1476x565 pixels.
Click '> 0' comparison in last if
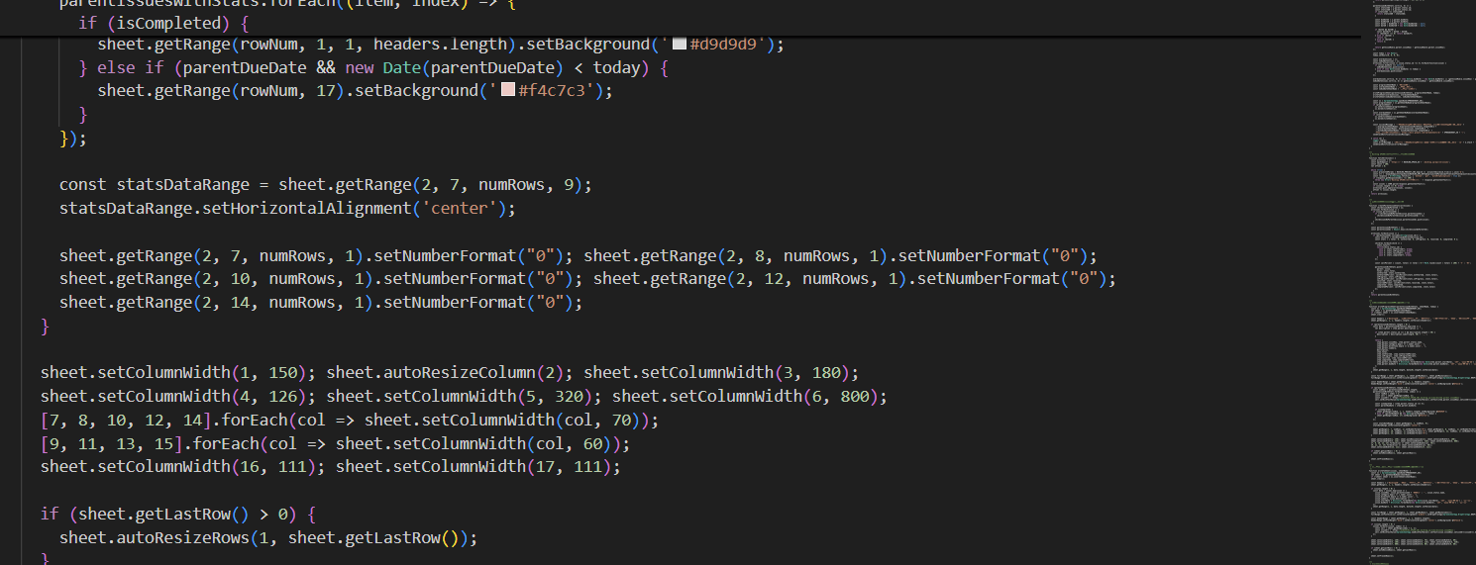tap(273, 515)
